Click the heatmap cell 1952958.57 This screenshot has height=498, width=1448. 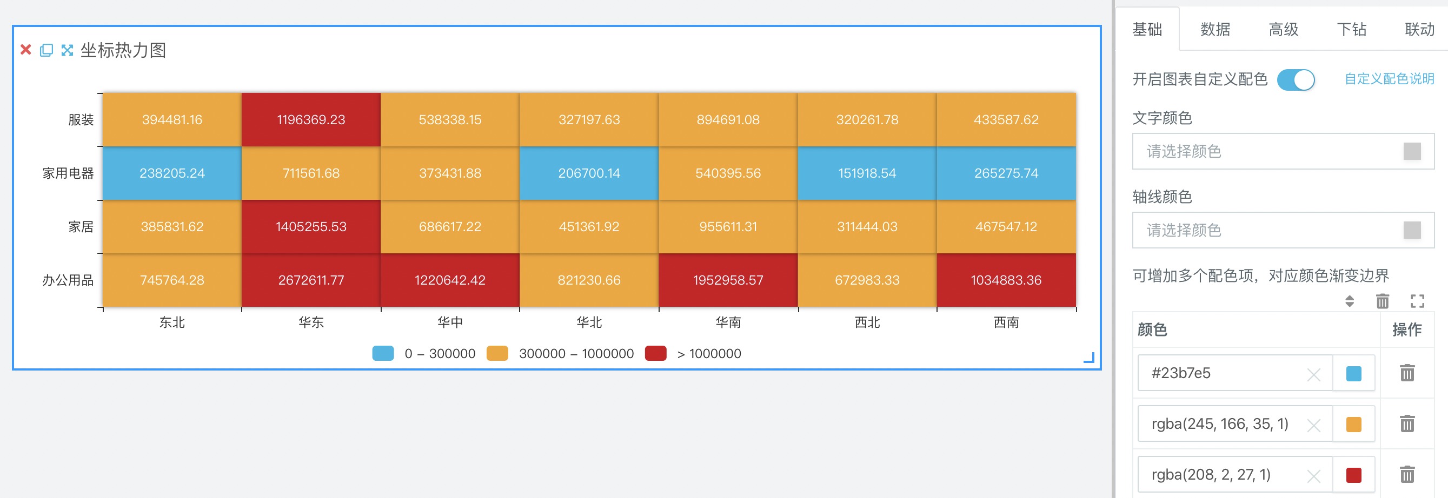pyautogui.click(x=728, y=280)
